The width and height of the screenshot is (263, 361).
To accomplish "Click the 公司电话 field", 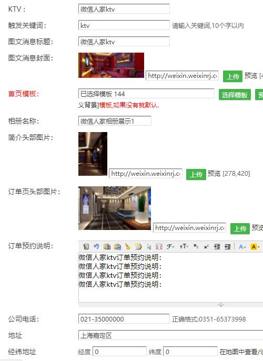I will point(124,319).
